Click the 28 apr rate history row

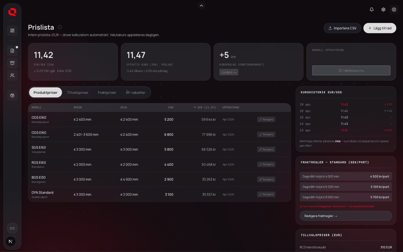(346, 111)
